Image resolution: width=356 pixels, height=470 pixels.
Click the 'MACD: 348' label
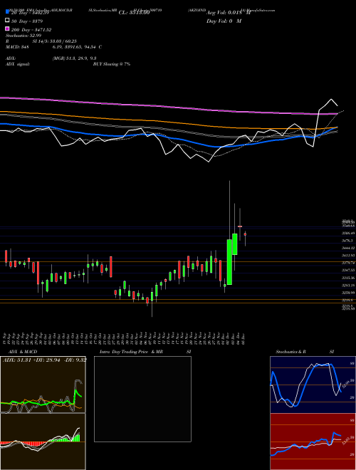point(17,47)
